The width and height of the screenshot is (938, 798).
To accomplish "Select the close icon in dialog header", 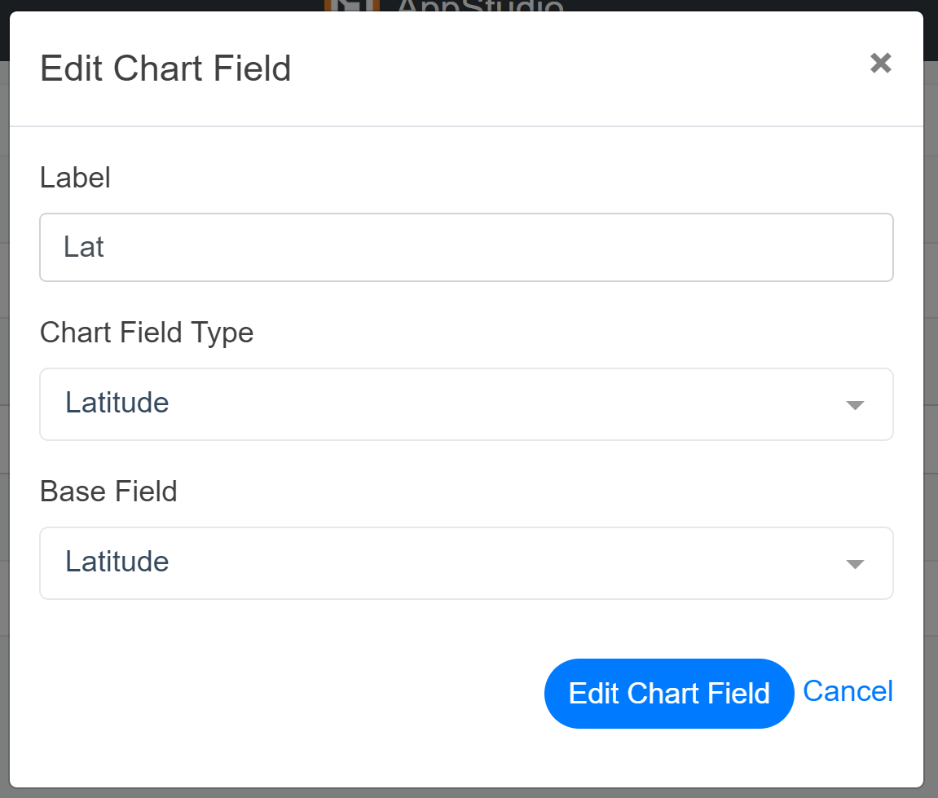I will point(880,64).
